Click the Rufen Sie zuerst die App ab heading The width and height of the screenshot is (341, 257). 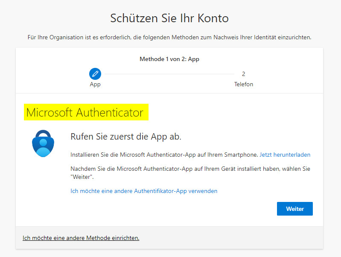pos(126,137)
